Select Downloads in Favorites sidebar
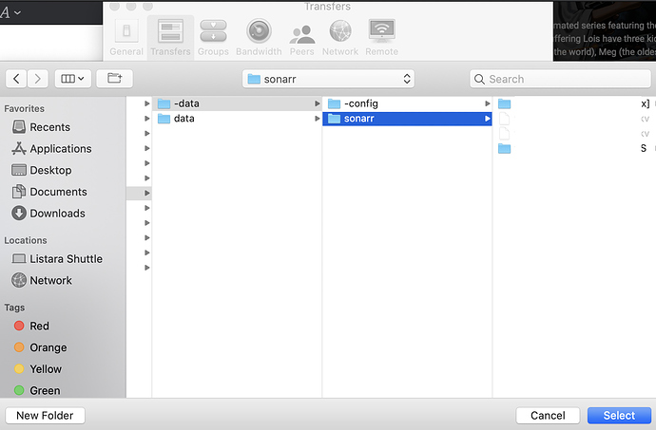 coord(57,214)
